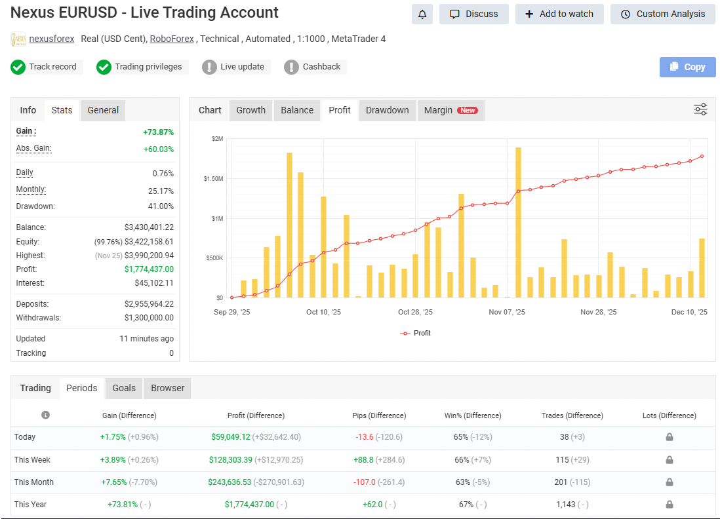Open Custom Analysis
720x519 pixels.
coord(663,14)
